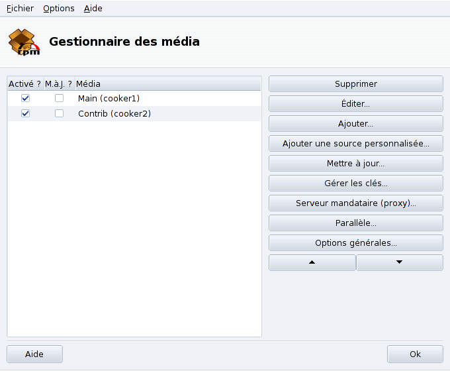Open Serveur mandataire (proxy)... settings
The image size is (450, 371).
pos(355,203)
